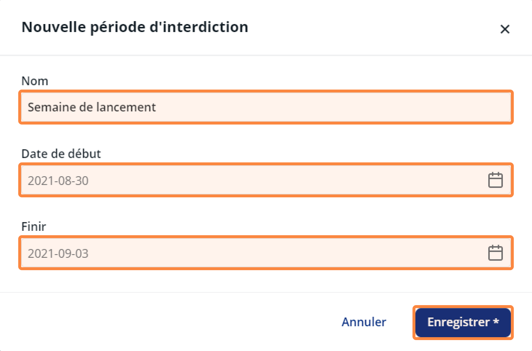Cancel creating the blackout period
Screen dimensions: 532x351
364,322
